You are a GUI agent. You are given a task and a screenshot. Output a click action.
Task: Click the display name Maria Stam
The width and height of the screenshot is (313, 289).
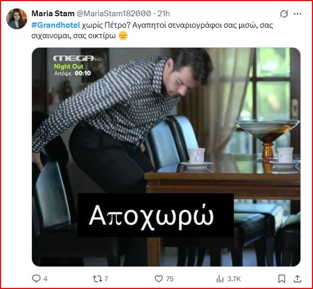(53, 14)
